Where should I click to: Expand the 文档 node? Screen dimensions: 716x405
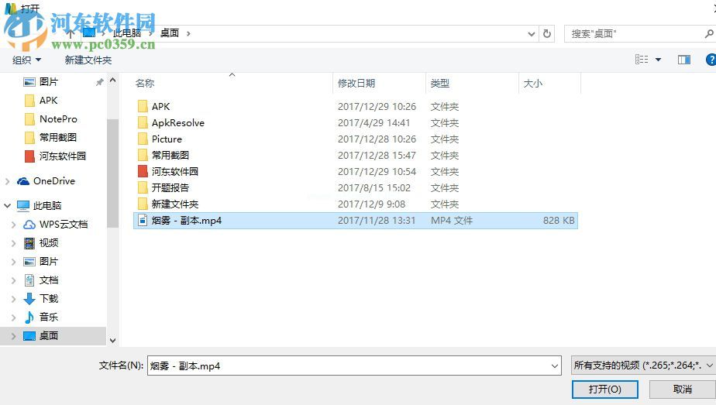pyautogui.click(x=13, y=280)
